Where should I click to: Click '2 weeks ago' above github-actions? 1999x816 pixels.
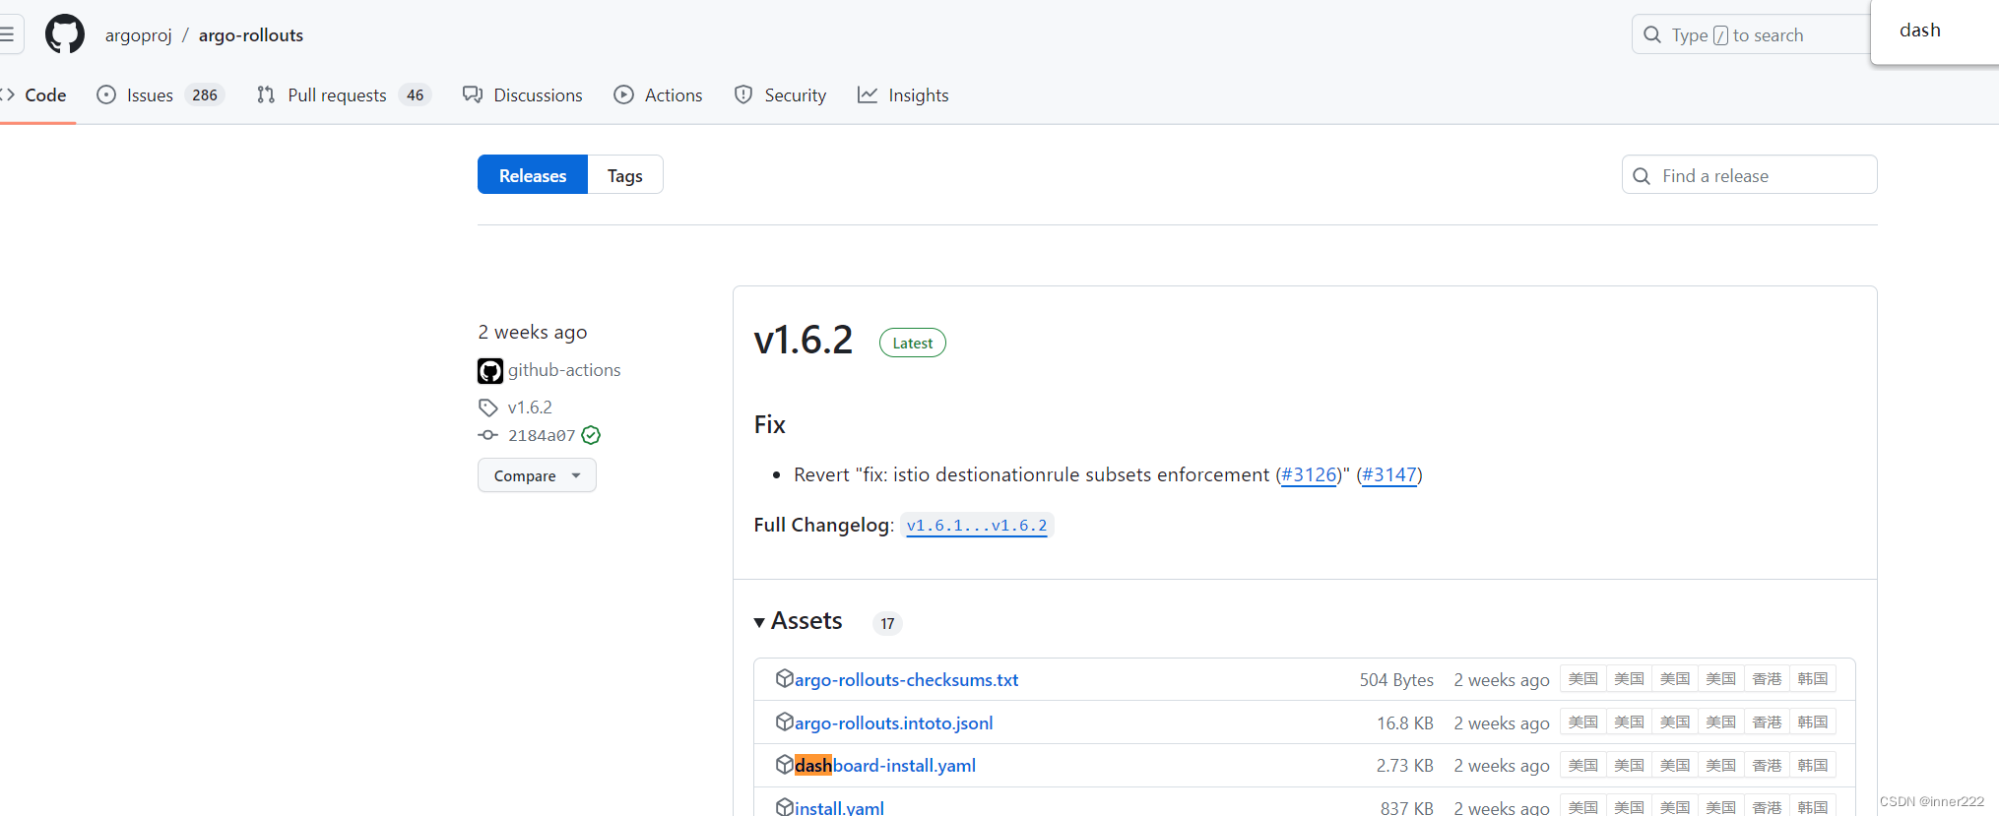tap(533, 332)
